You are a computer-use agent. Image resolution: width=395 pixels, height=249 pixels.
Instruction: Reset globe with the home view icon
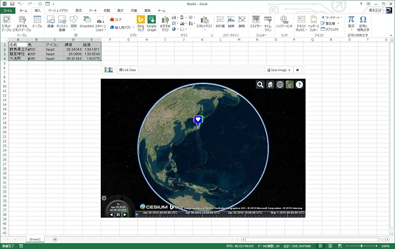[x=270, y=85]
